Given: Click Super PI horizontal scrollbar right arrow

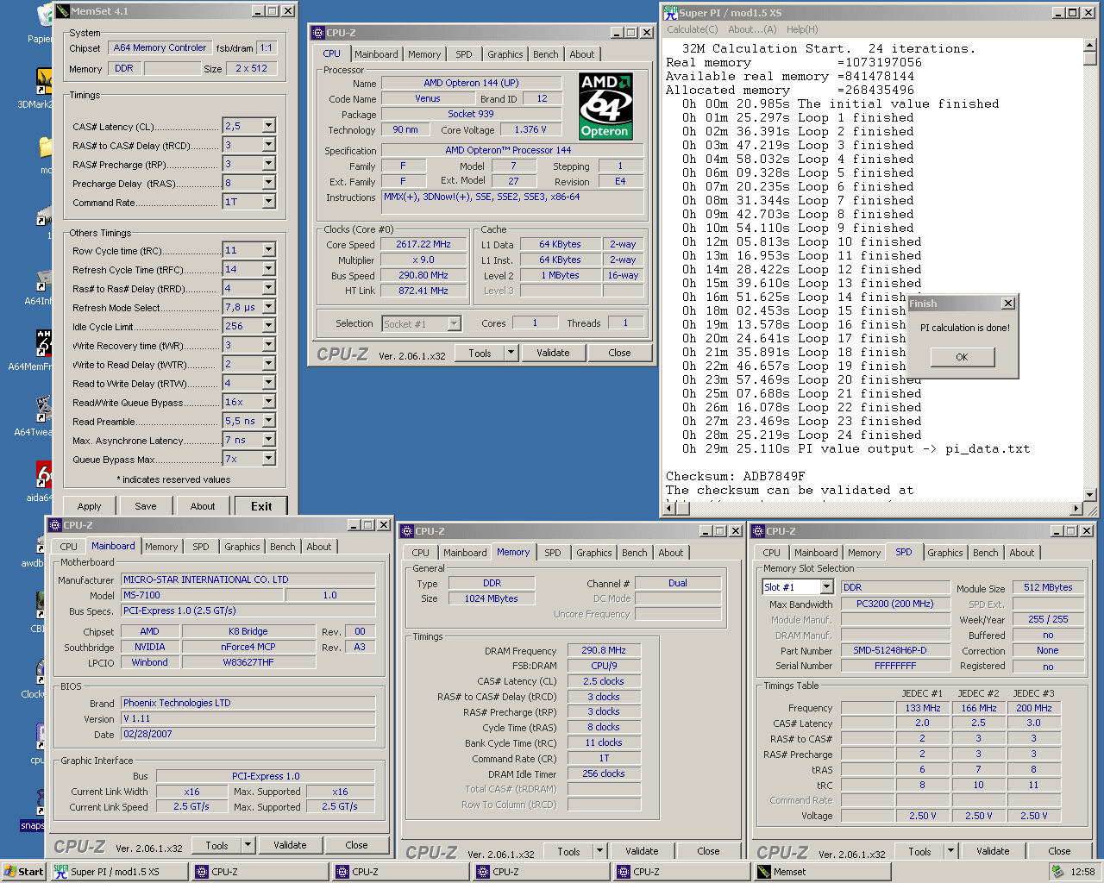Looking at the screenshot, I should [x=1076, y=509].
